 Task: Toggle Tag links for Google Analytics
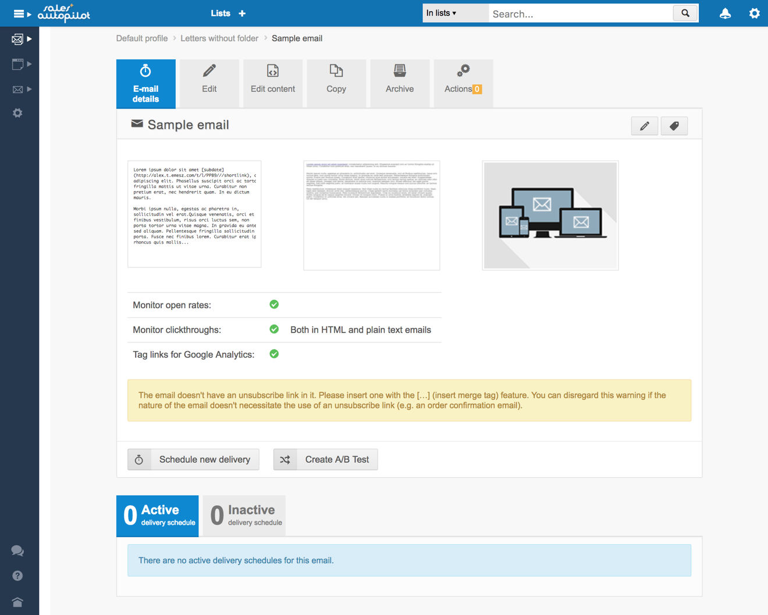coord(273,353)
